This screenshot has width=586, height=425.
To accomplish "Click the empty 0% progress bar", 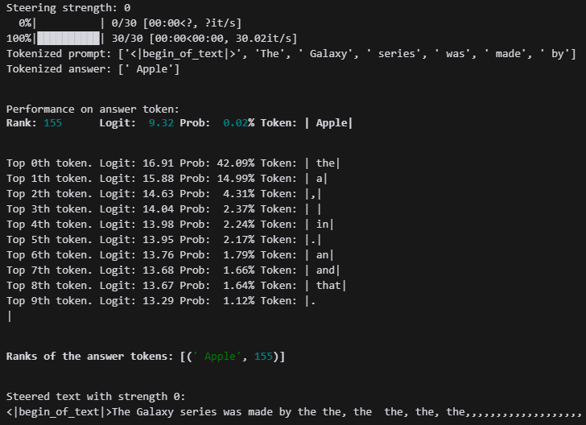I will [x=68, y=23].
